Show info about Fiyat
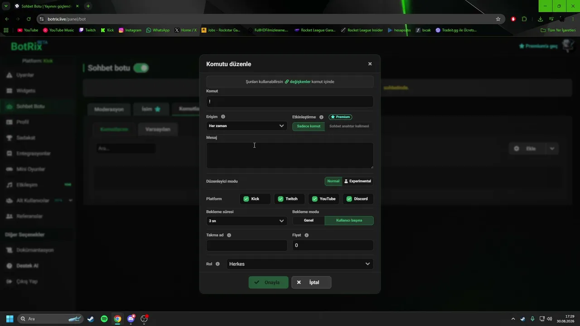The width and height of the screenshot is (580, 326). (x=307, y=235)
